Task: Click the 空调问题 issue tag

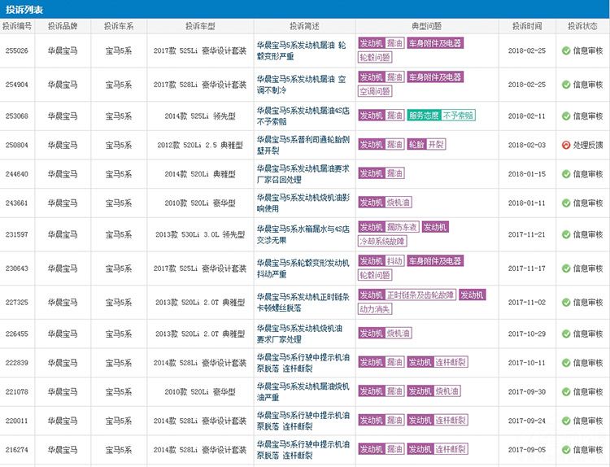Action: [375, 91]
